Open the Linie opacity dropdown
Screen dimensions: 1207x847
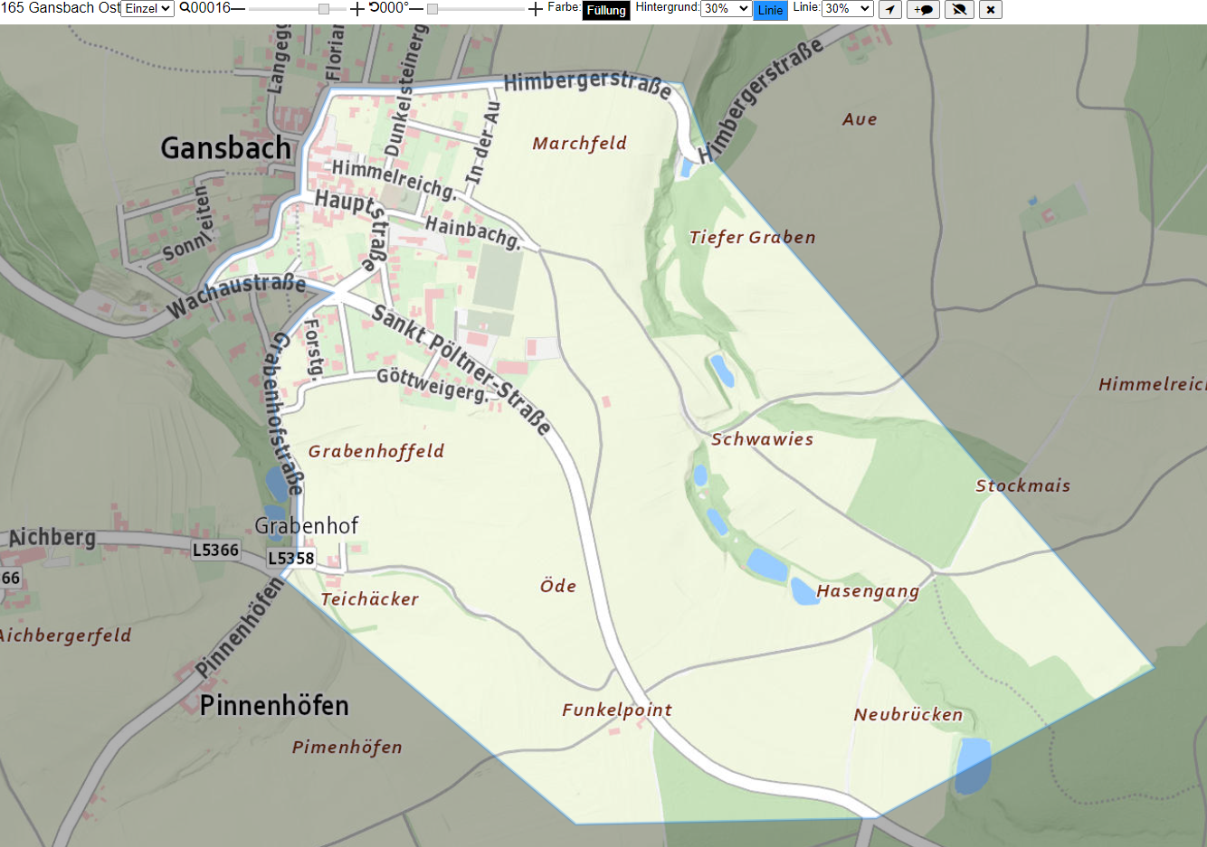coord(847,8)
